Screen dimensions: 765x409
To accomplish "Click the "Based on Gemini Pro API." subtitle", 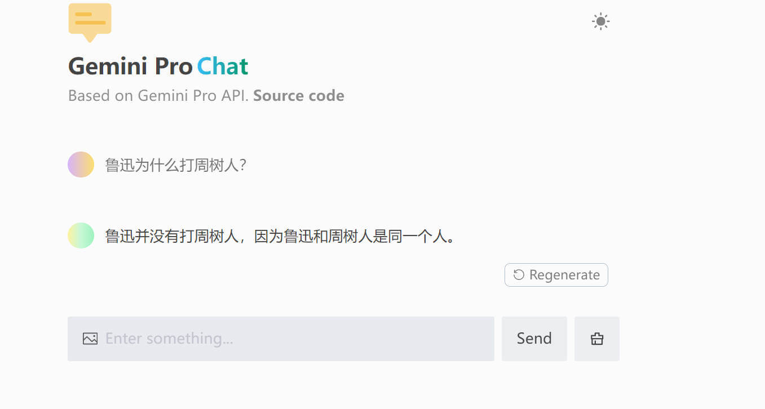I will [158, 96].
